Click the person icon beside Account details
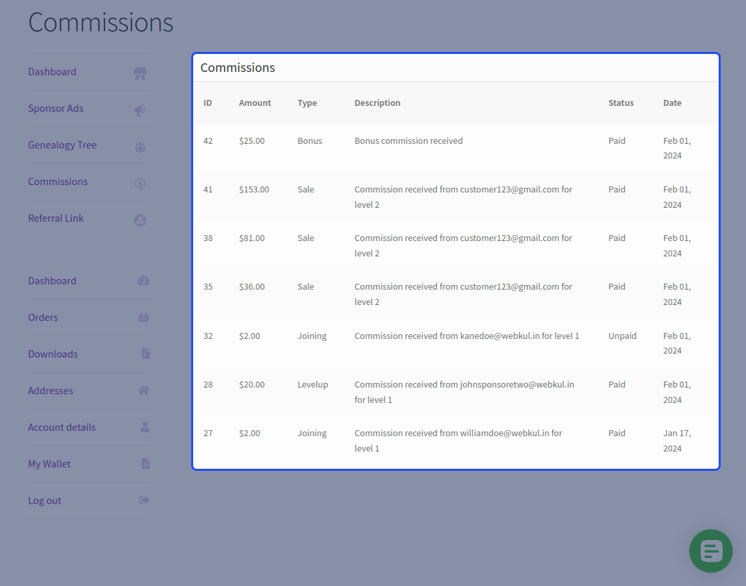The height and width of the screenshot is (586, 746). coord(145,427)
